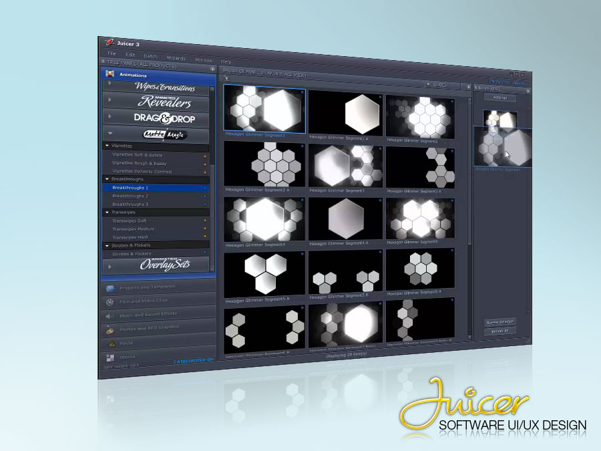Click the Animations filmstrip icon
601x451 pixels.
pos(110,73)
